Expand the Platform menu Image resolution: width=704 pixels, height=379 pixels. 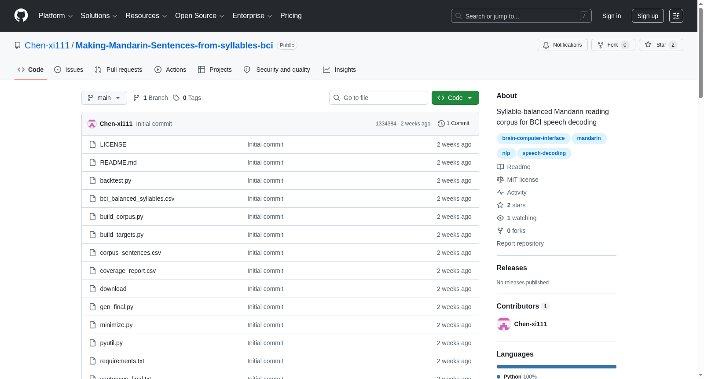click(56, 16)
